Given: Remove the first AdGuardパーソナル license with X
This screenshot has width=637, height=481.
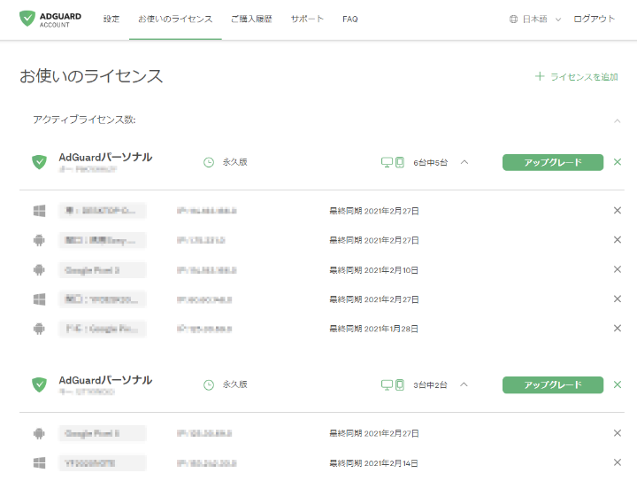Looking at the screenshot, I should click(618, 162).
